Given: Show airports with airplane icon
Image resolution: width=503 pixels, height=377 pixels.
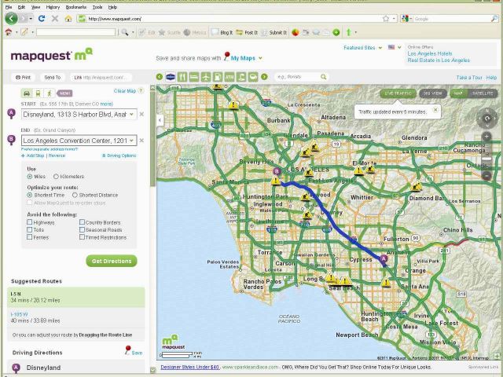Looking at the screenshot, I should pyautogui.click(x=206, y=77).
